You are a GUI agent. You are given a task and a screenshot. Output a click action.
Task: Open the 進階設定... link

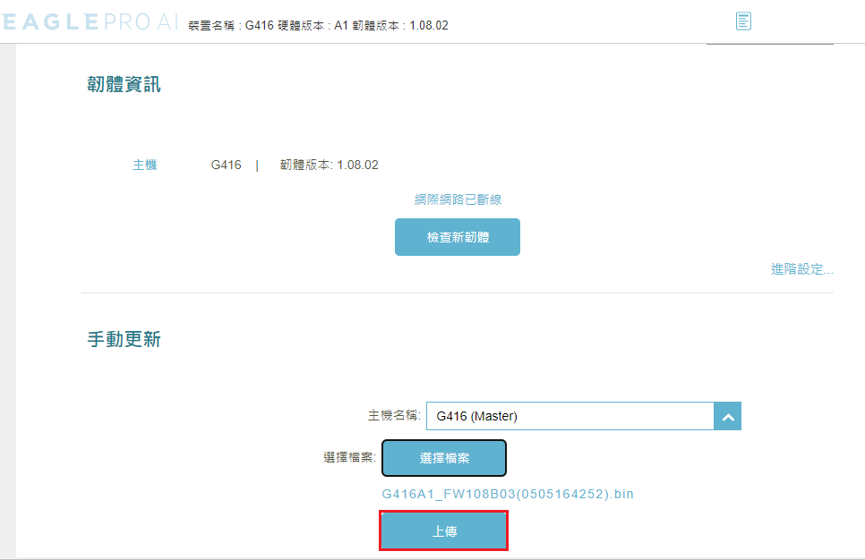click(x=801, y=268)
